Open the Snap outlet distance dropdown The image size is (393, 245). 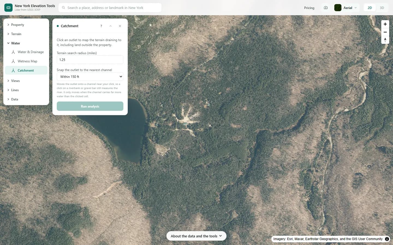coord(90,76)
